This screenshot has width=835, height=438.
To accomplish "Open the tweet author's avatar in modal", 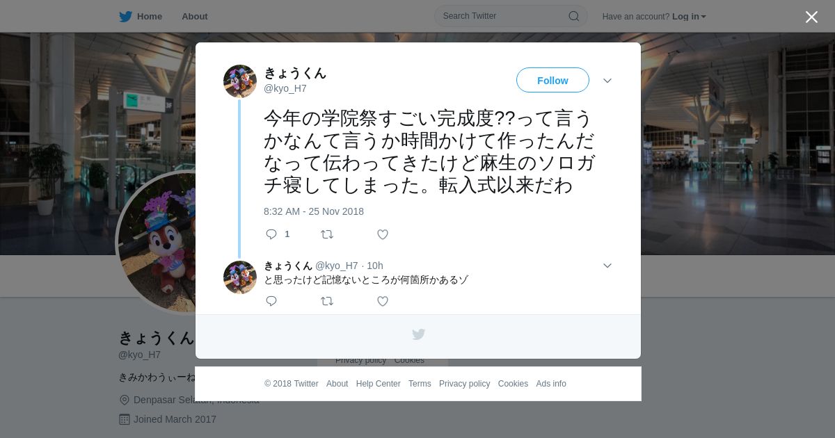I will click(240, 81).
